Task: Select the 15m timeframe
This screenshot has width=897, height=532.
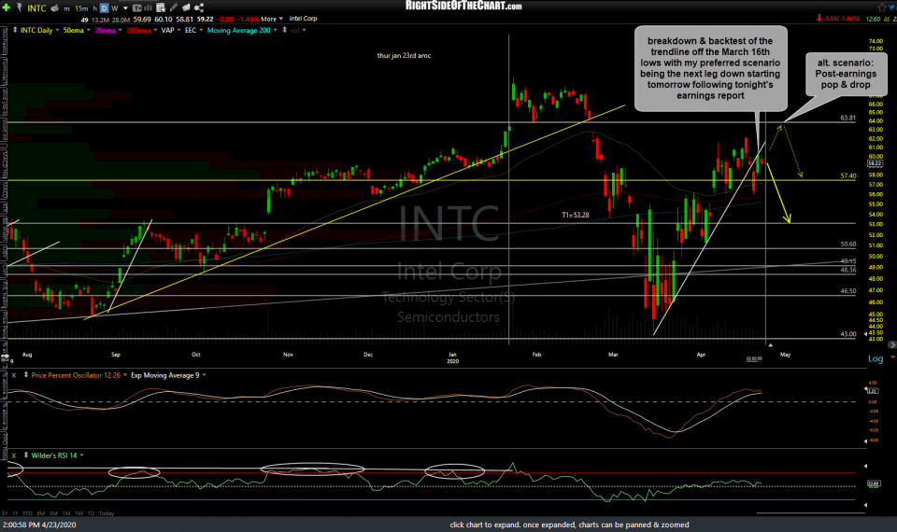Action: (81, 8)
